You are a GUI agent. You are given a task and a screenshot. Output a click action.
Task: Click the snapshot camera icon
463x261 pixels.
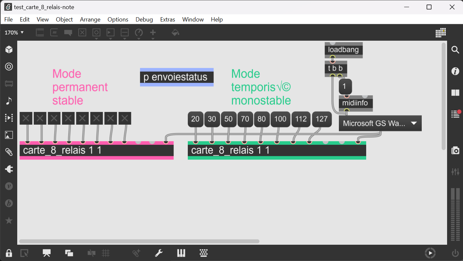pyautogui.click(x=455, y=150)
